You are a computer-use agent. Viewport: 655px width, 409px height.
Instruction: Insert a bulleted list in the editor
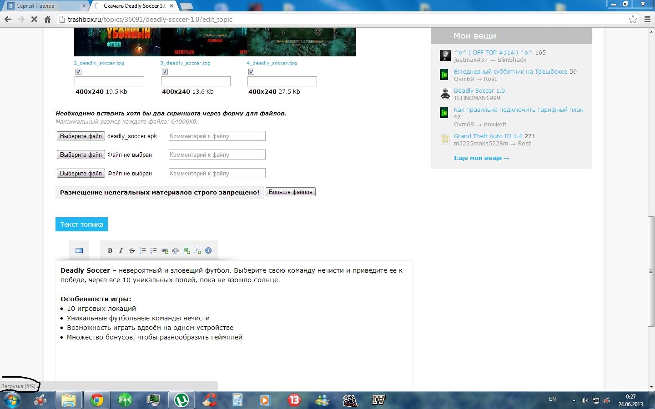[x=154, y=250]
